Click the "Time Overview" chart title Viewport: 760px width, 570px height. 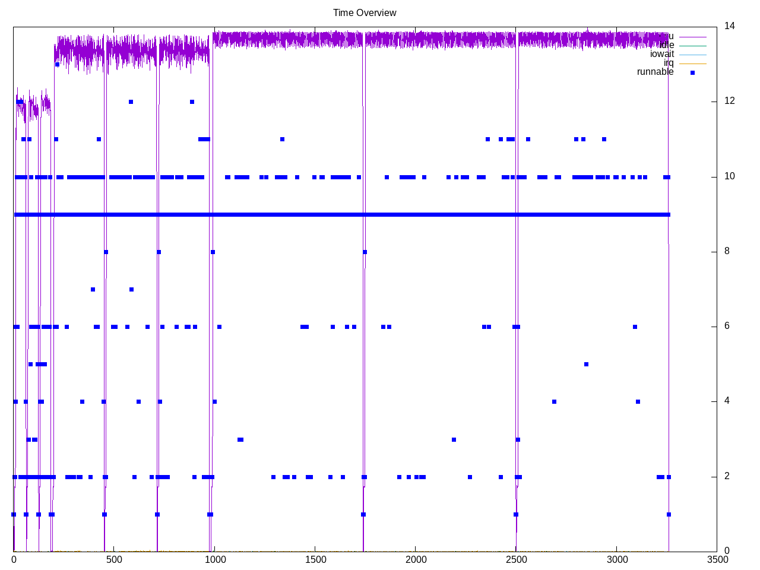tap(364, 12)
